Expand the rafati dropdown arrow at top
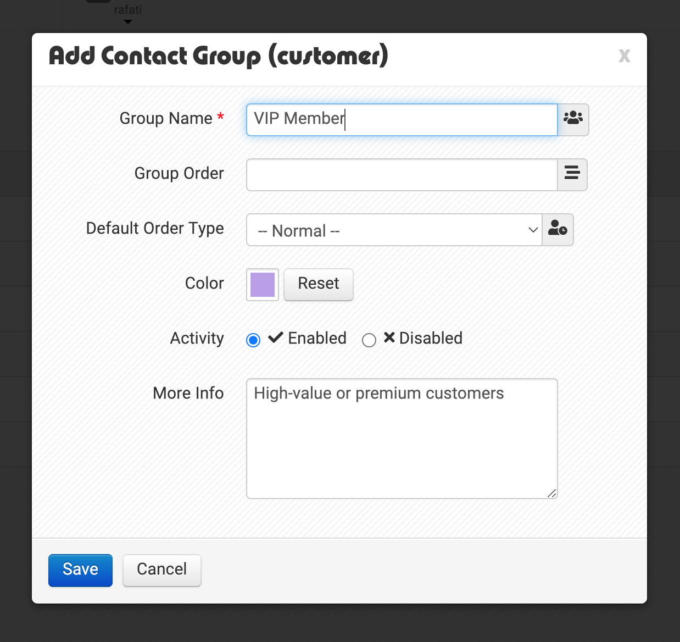The height and width of the screenshot is (642, 680). click(x=128, y=22)
